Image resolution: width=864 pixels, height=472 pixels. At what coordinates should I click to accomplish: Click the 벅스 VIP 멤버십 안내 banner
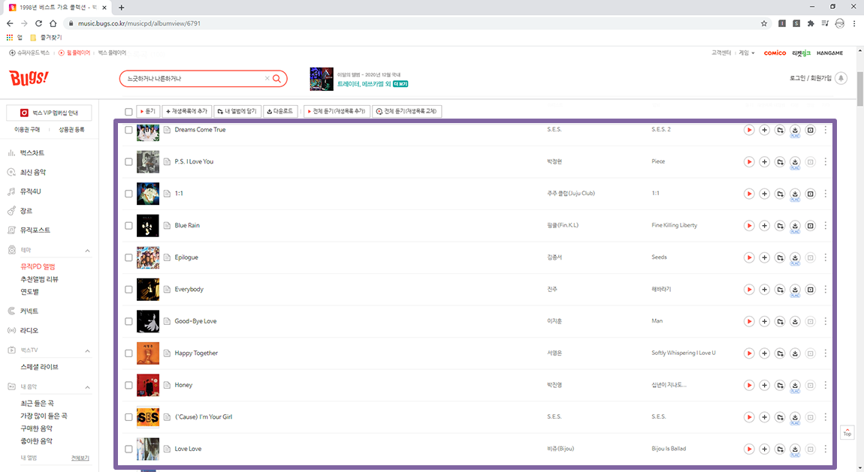[49, 113]
